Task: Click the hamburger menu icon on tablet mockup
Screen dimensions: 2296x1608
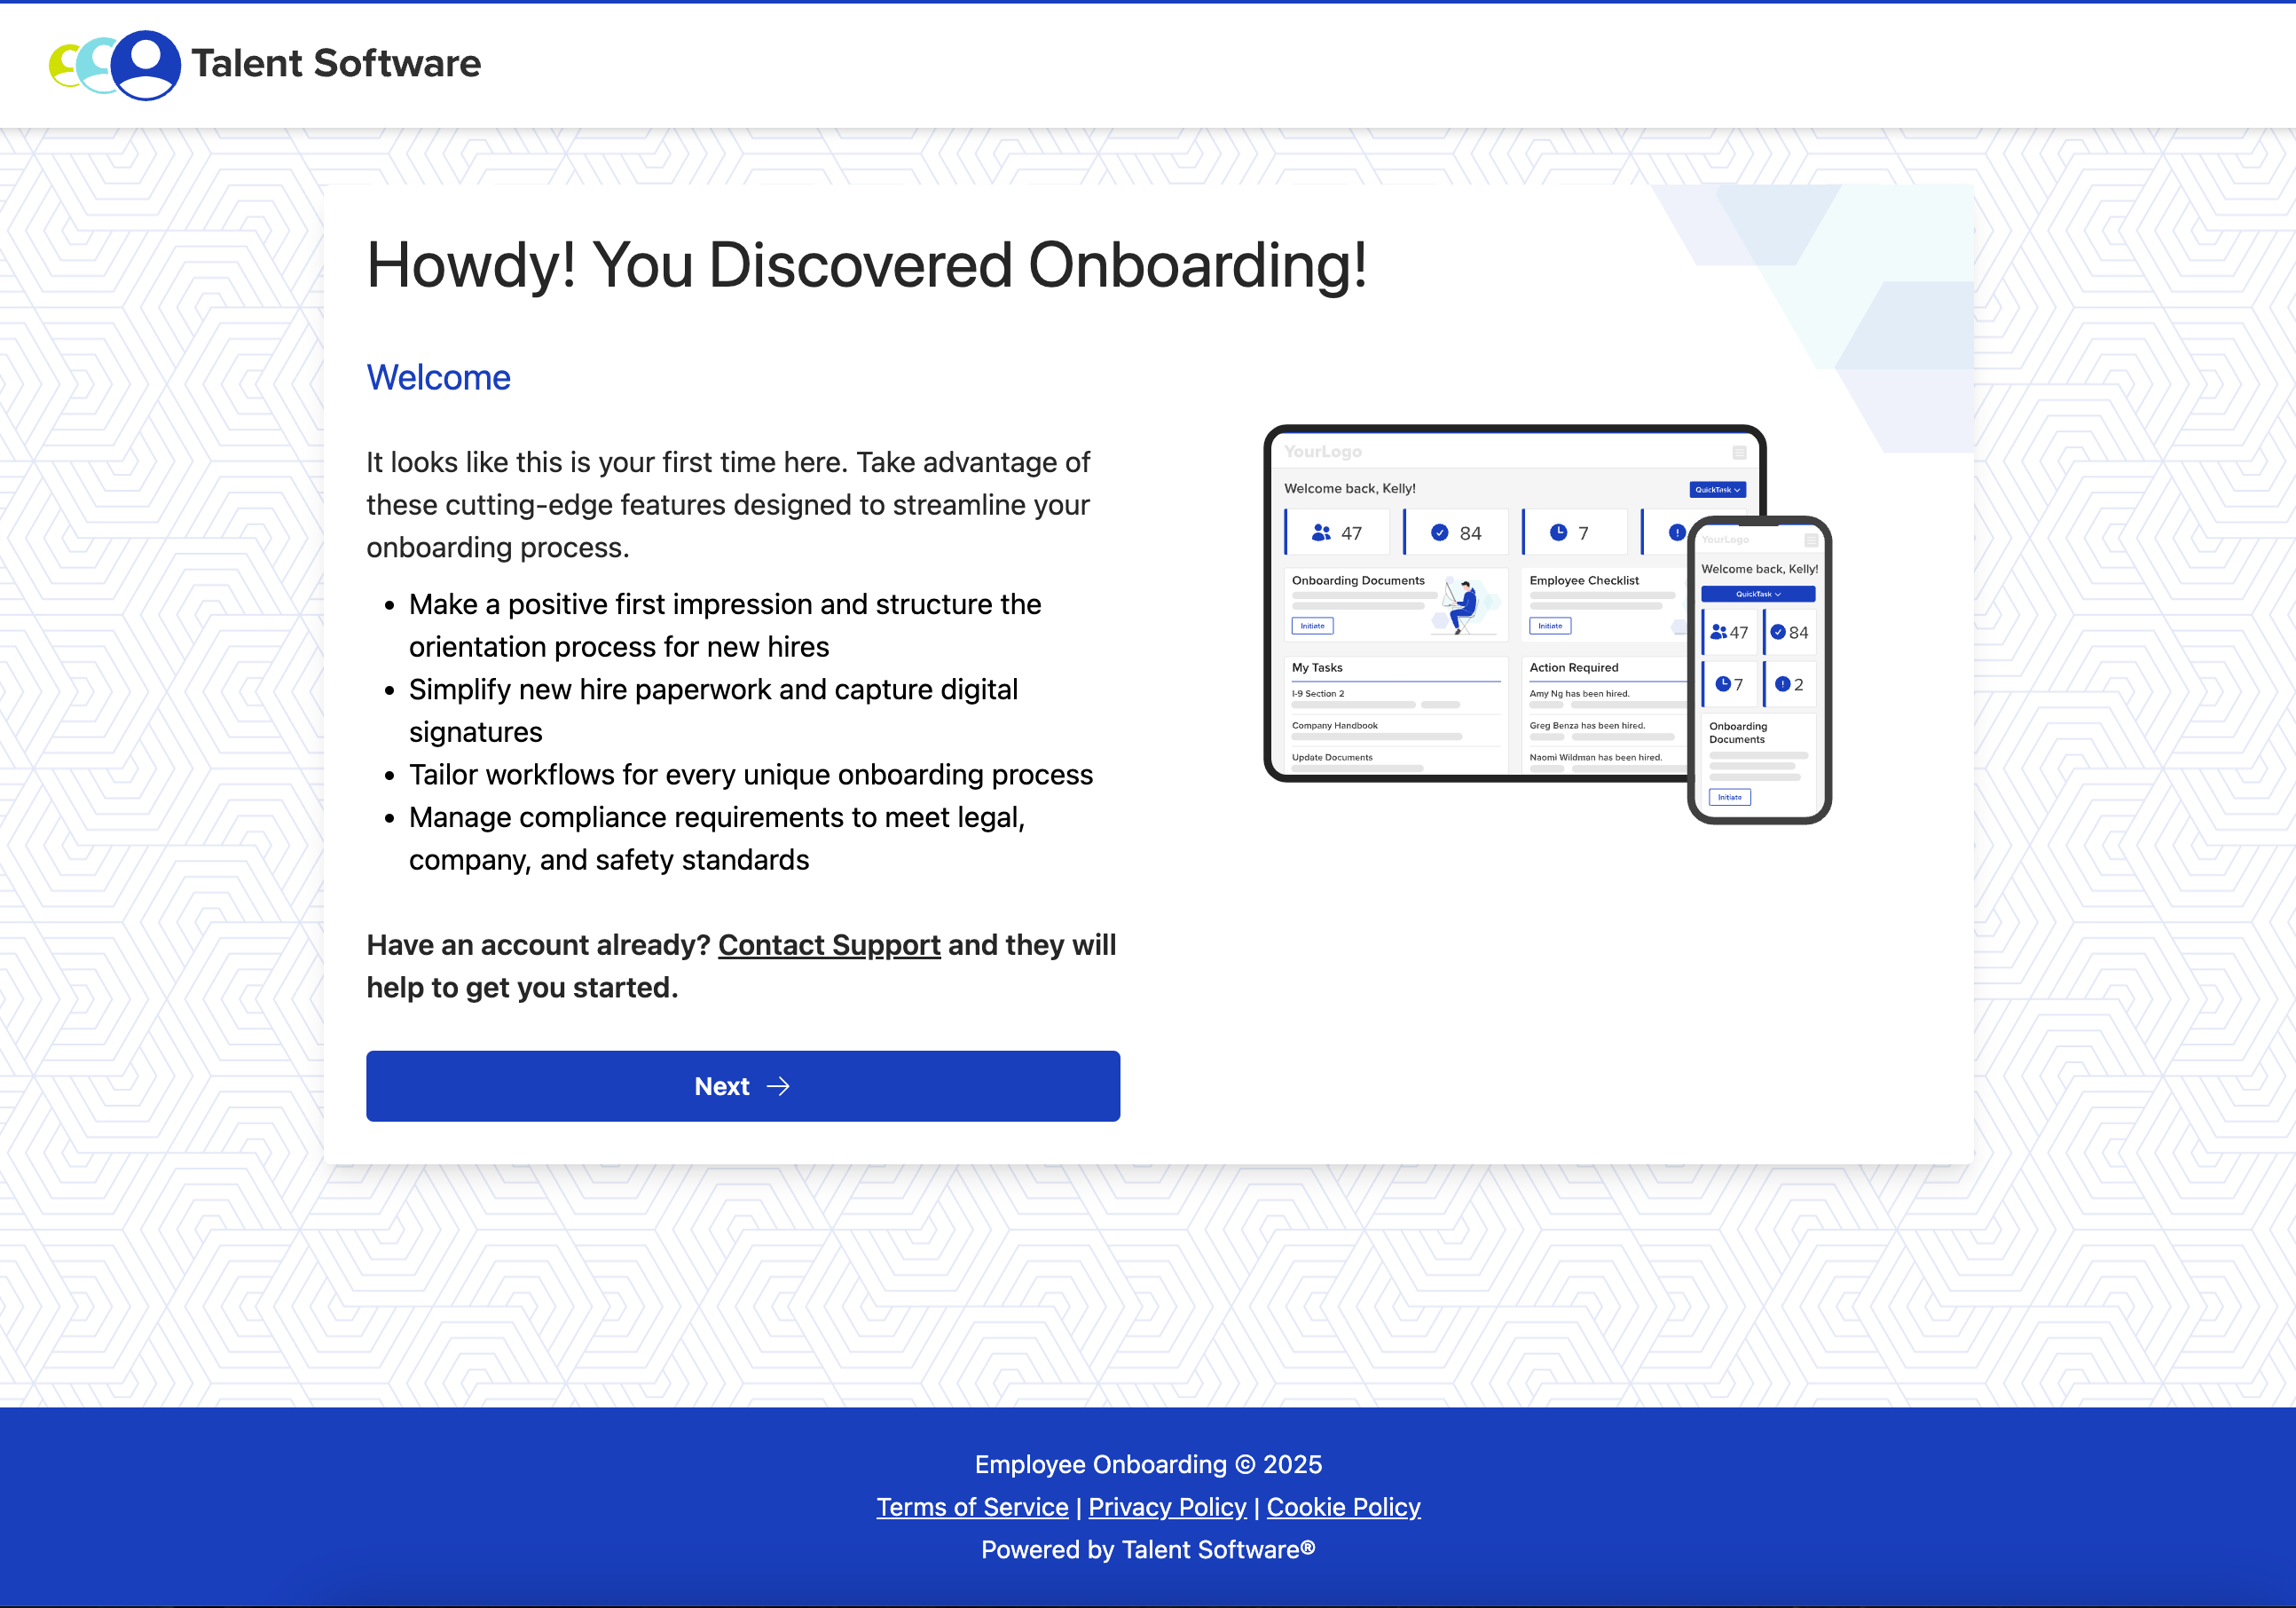Action: pyautogui.click(x=1739, y=453)
